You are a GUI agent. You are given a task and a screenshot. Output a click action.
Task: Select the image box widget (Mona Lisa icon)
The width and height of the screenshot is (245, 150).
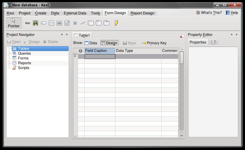point(36,23)
